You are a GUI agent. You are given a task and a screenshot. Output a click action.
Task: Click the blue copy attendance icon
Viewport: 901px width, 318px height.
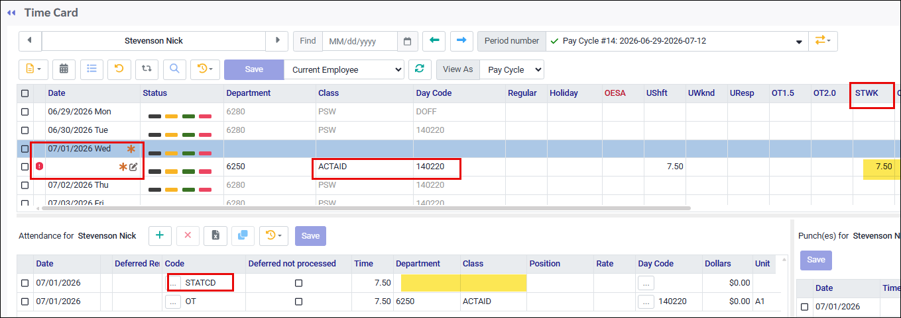tap(243, 235)
